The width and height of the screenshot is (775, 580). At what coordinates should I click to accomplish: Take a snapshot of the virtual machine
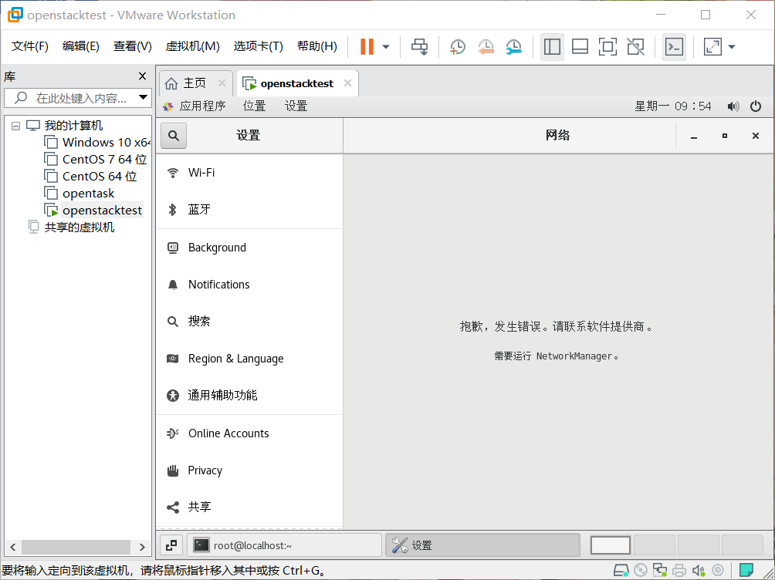[x=457, y=46]
